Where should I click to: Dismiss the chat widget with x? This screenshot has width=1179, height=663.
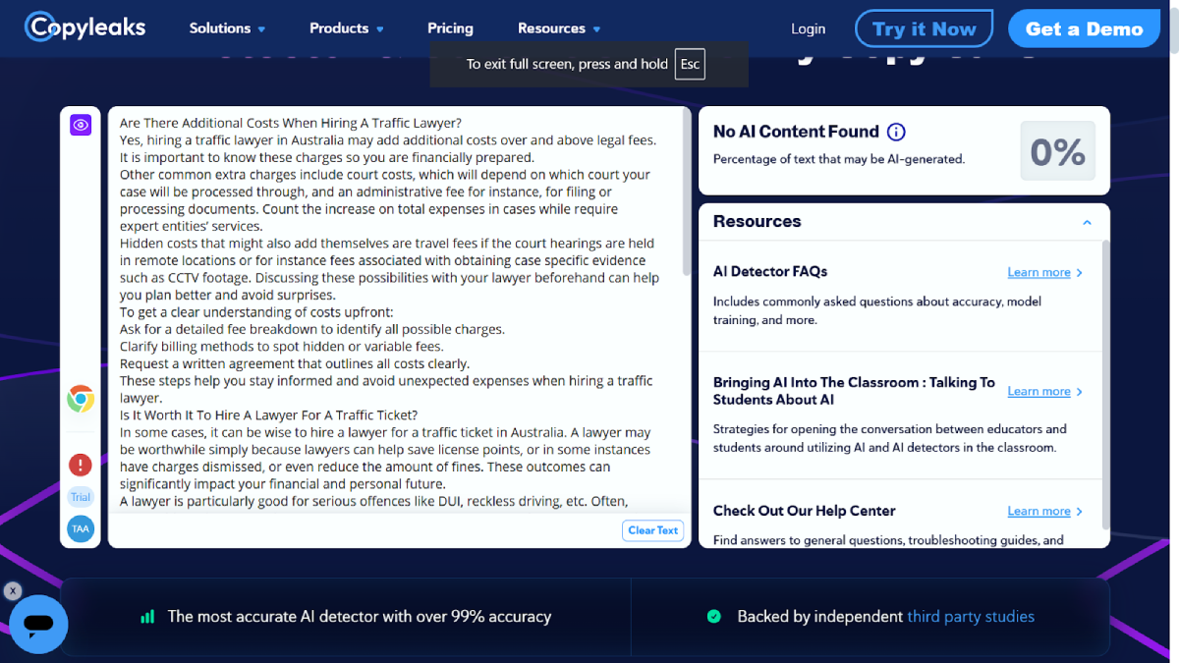(x=12, y=591)
